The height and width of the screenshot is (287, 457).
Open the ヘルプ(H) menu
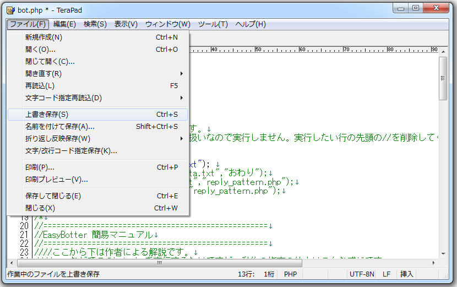[x=251, y=24]
